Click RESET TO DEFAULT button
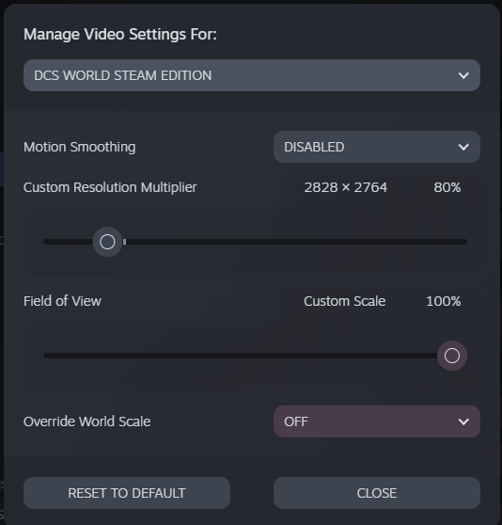The image size is (502, 525). 127,493
